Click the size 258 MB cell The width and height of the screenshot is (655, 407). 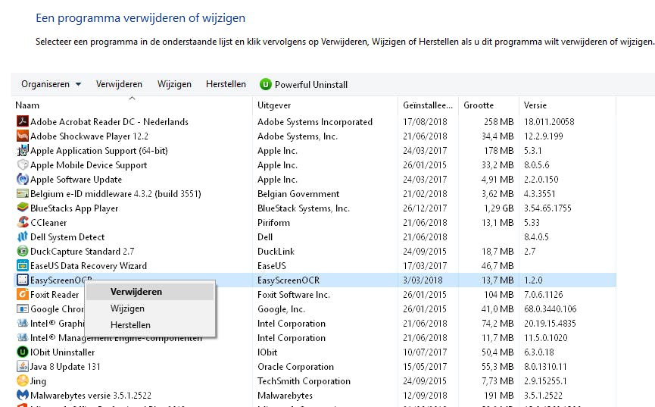click(x=498, y=122)
